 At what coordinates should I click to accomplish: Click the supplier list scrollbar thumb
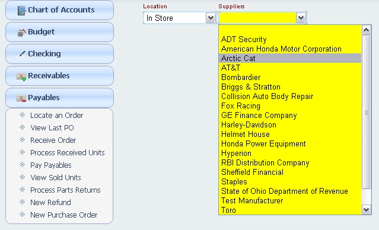[366, 112]
